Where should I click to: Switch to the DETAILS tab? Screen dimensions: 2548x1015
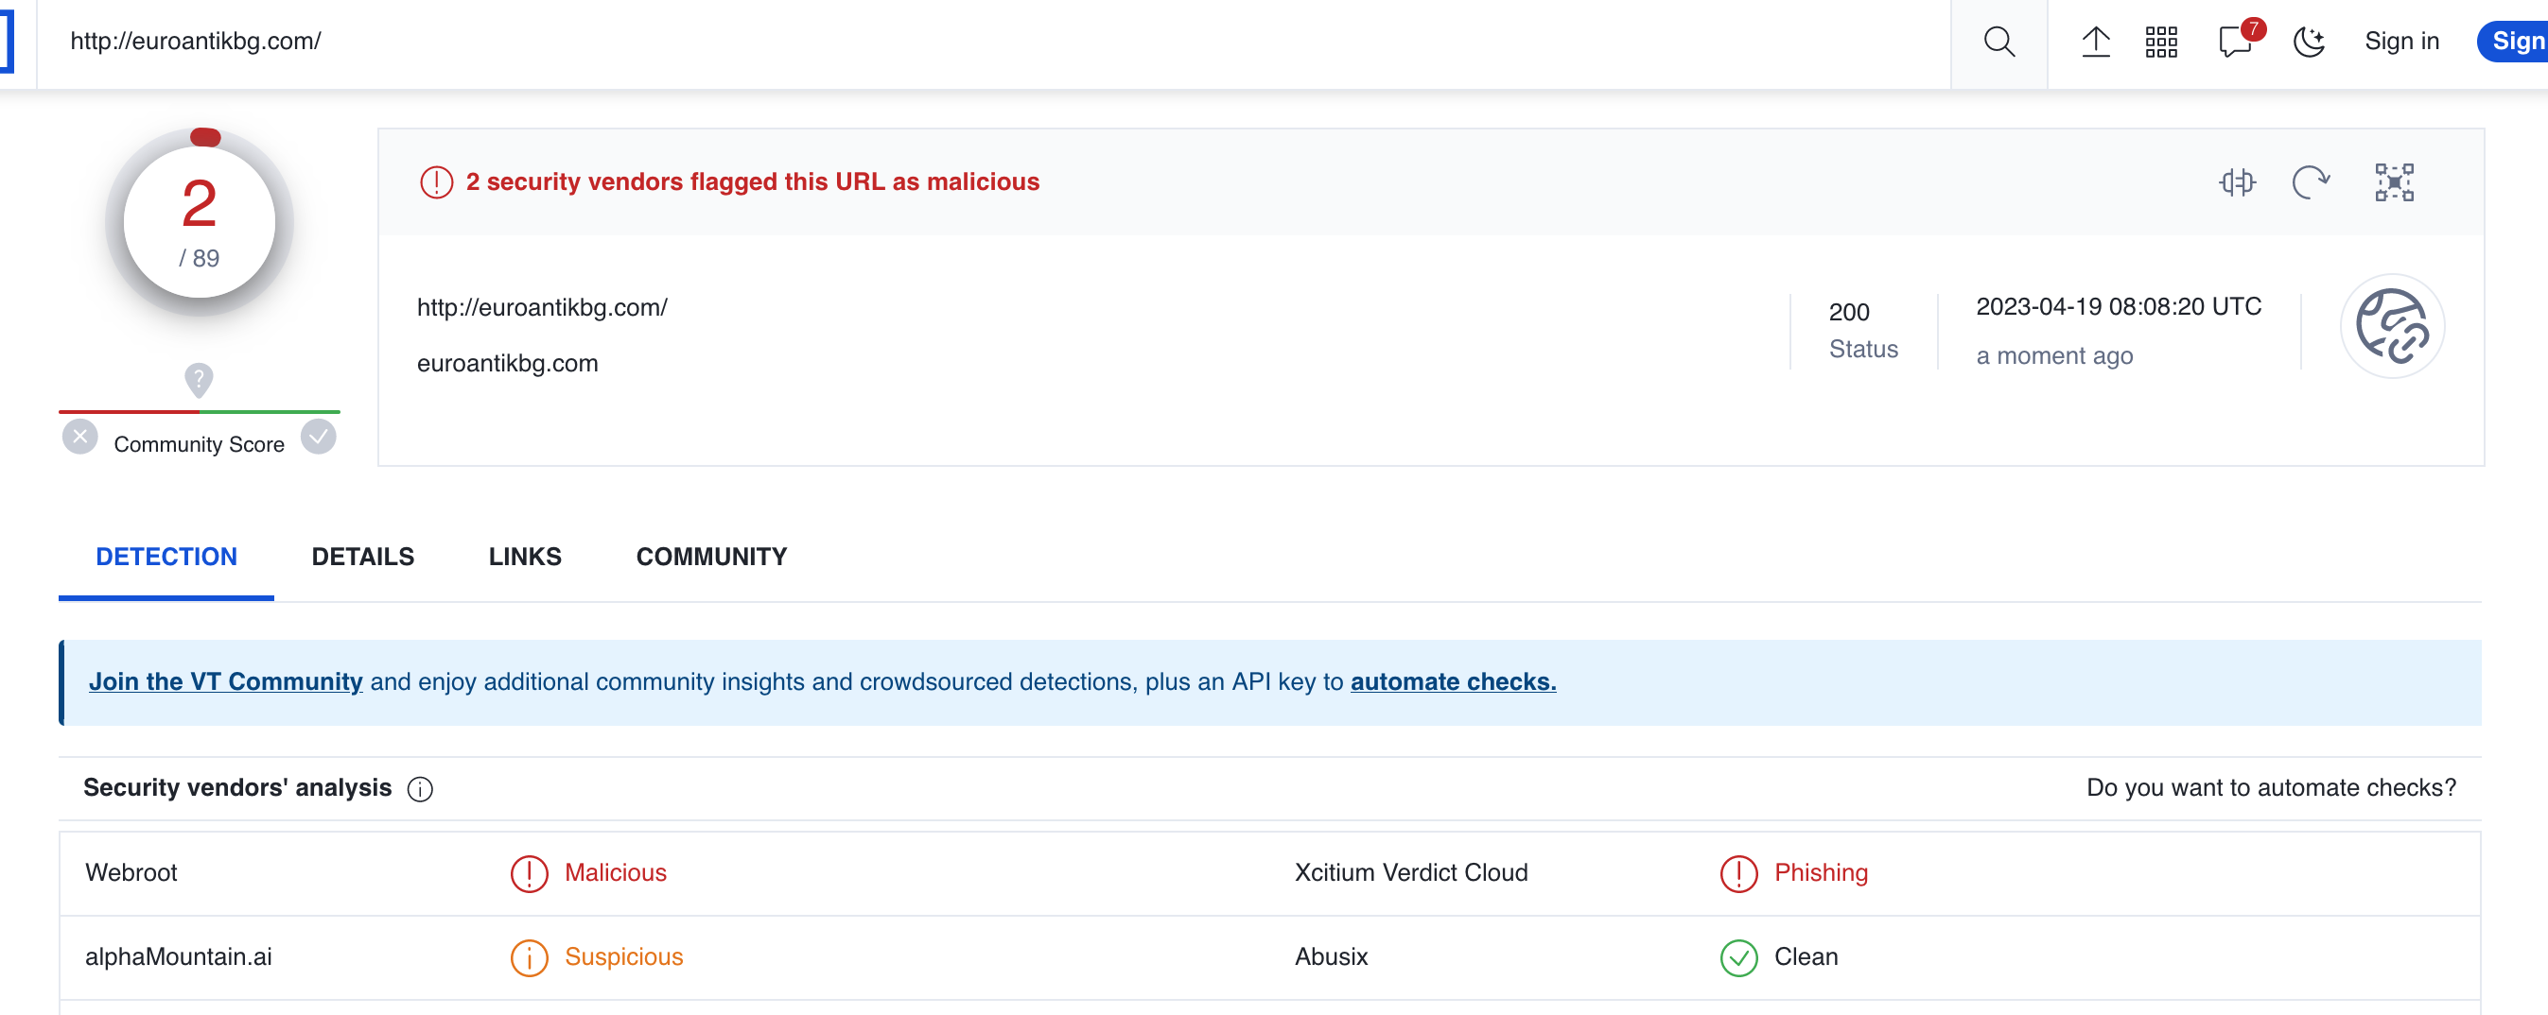pos(363,557)
